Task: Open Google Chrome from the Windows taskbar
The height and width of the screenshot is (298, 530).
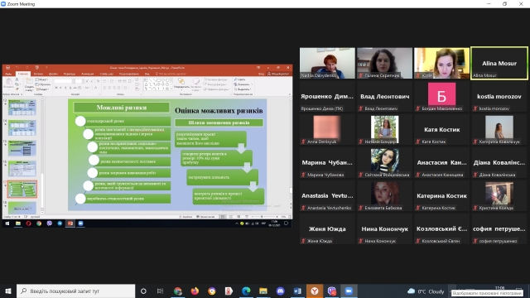Action: pos(178,291)
